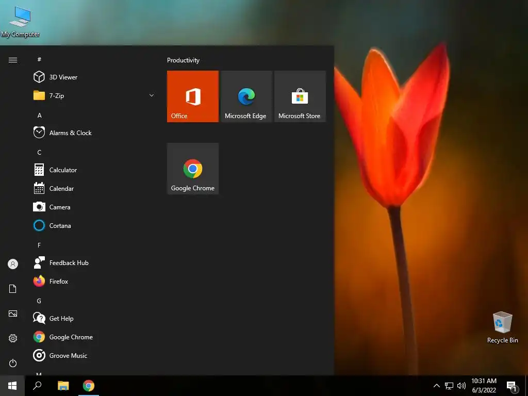
Task: Click the Power button in Start
Action: 13,363
